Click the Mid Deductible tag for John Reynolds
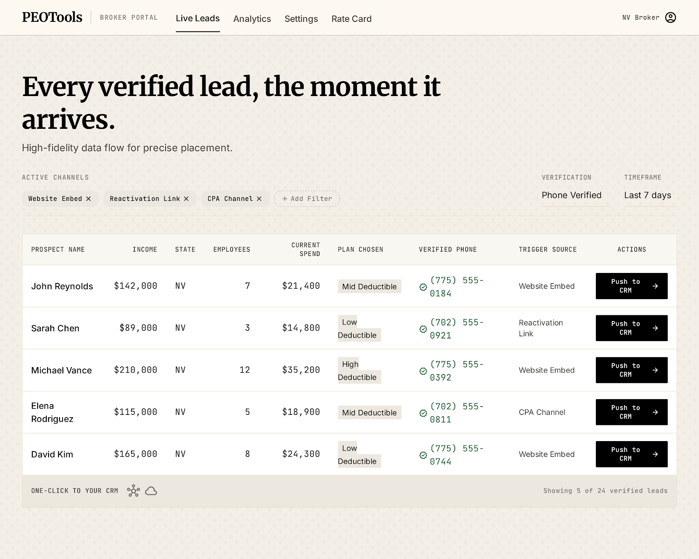 click(370, 286)
